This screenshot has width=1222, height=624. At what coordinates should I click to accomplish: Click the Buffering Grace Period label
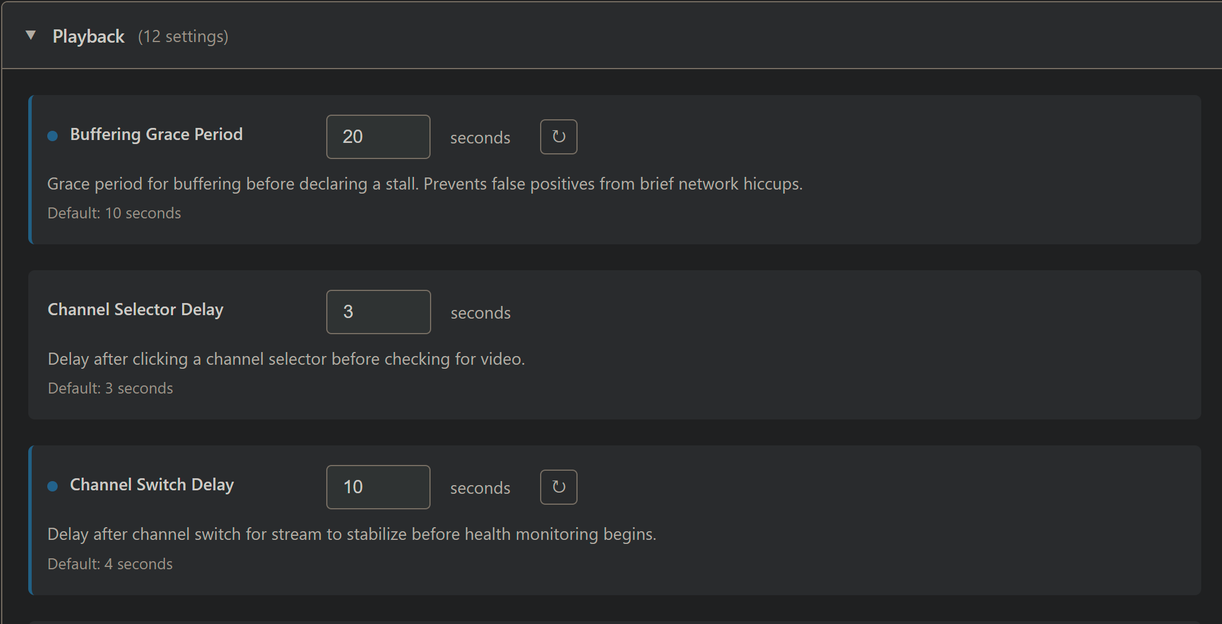pos(156,134)
